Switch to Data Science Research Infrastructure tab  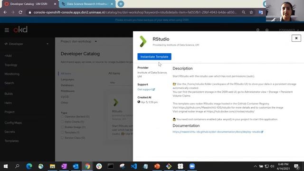(87, 4)
